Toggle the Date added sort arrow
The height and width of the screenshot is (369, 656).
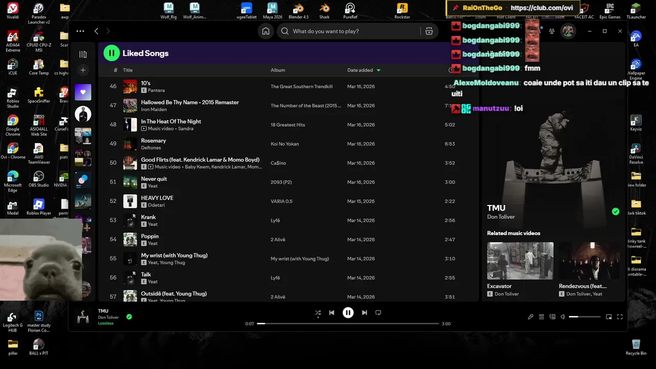(379, 70)
